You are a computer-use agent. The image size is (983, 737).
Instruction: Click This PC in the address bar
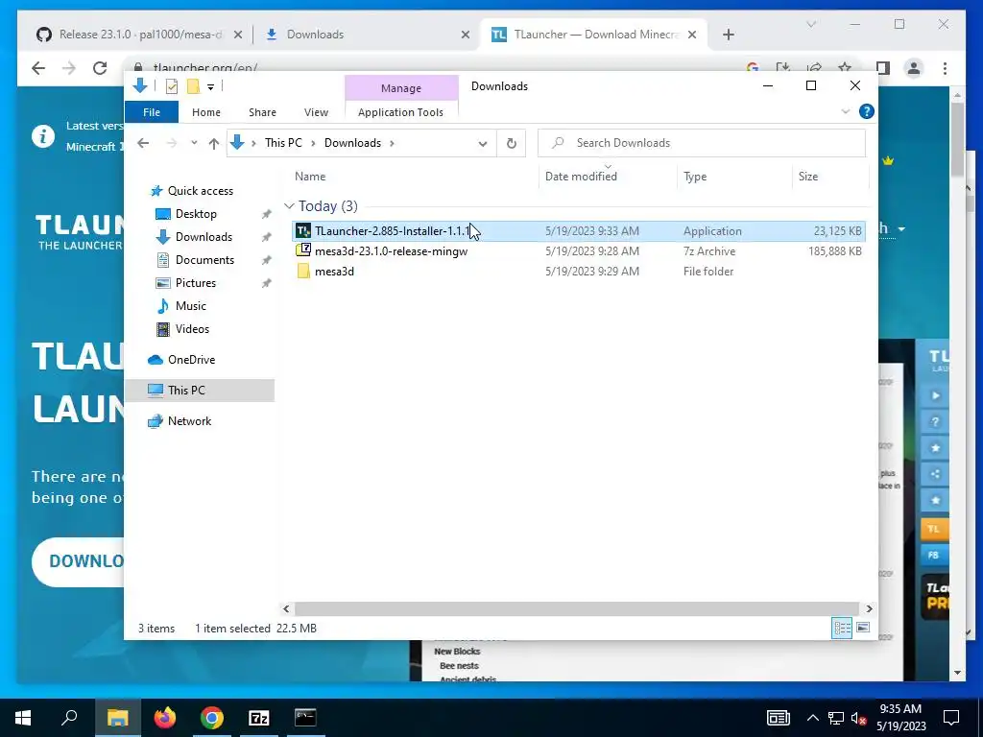pyautogui.click(x=283, y=143)
